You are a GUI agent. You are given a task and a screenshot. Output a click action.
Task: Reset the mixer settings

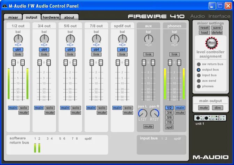pos(204,28)
